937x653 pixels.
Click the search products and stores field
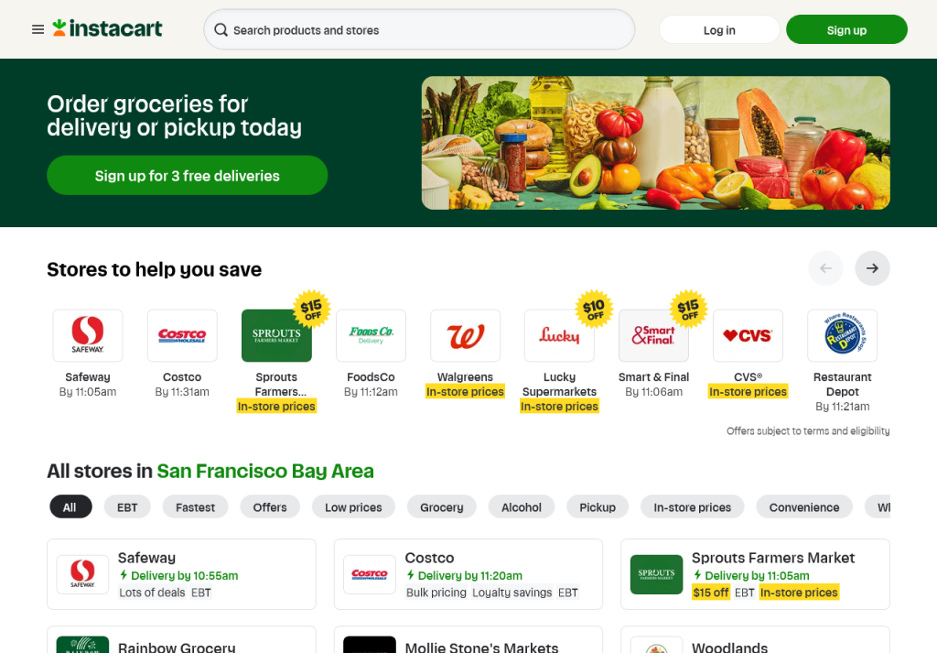click(x=418, y=29)
